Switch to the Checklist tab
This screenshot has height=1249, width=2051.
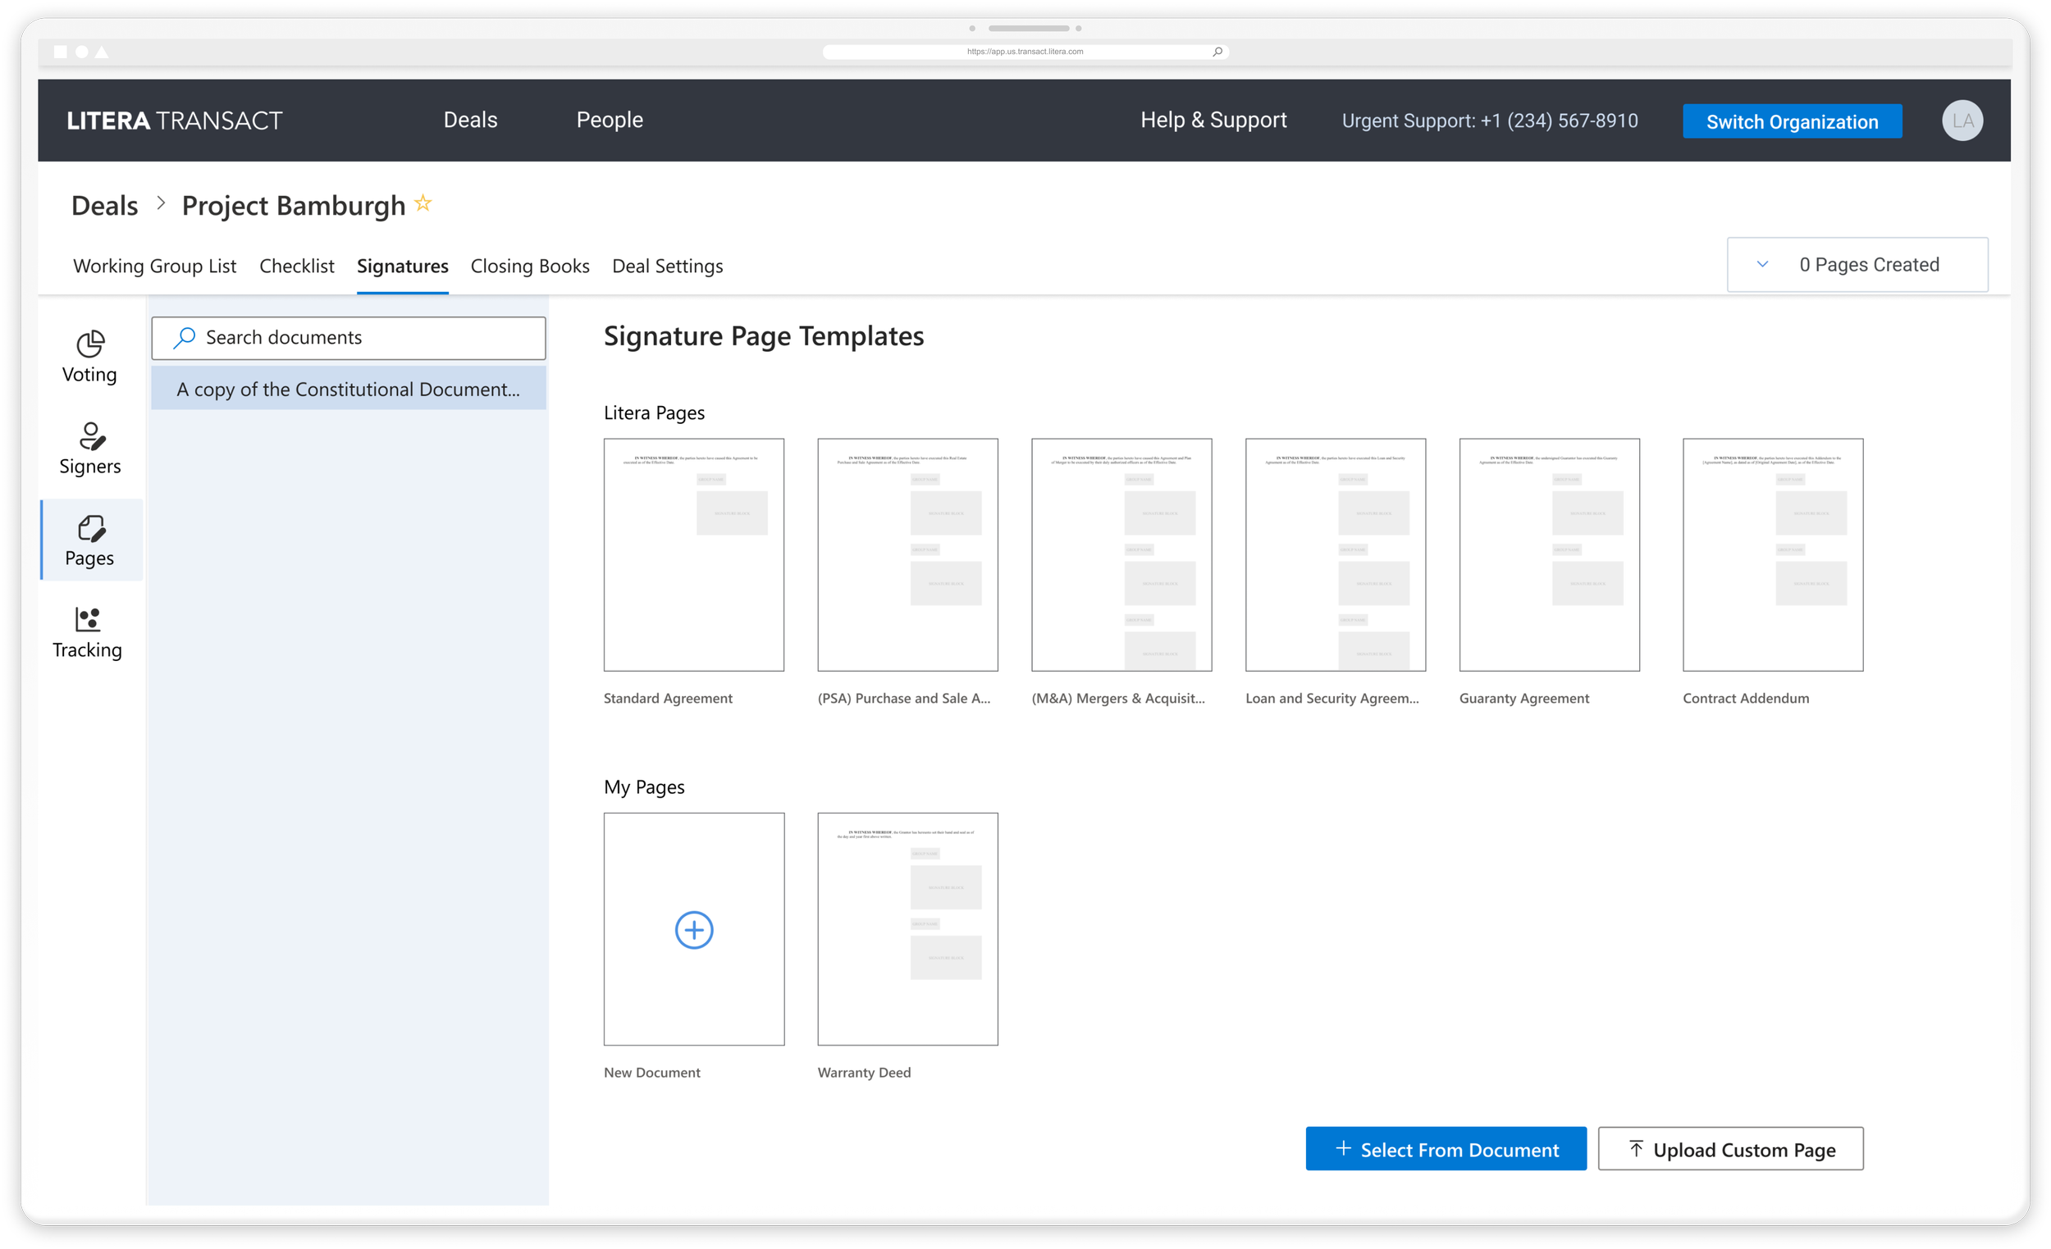point(296,267)
